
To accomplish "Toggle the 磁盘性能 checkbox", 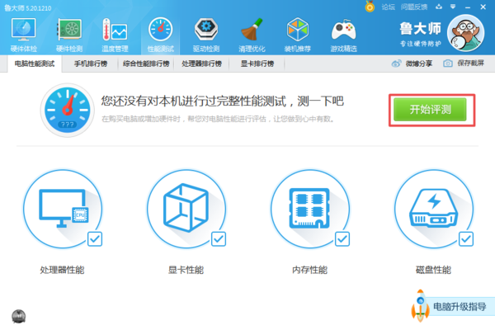I will click(x=466, y=238).
